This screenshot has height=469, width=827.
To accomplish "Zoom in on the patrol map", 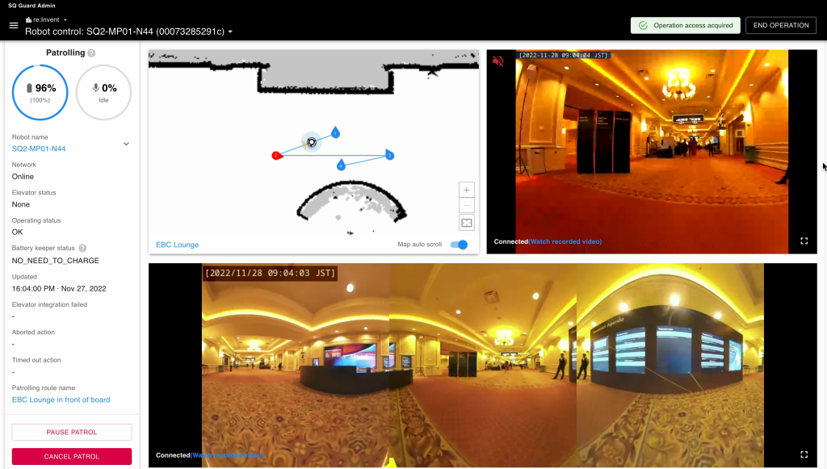I will [466, 189].
